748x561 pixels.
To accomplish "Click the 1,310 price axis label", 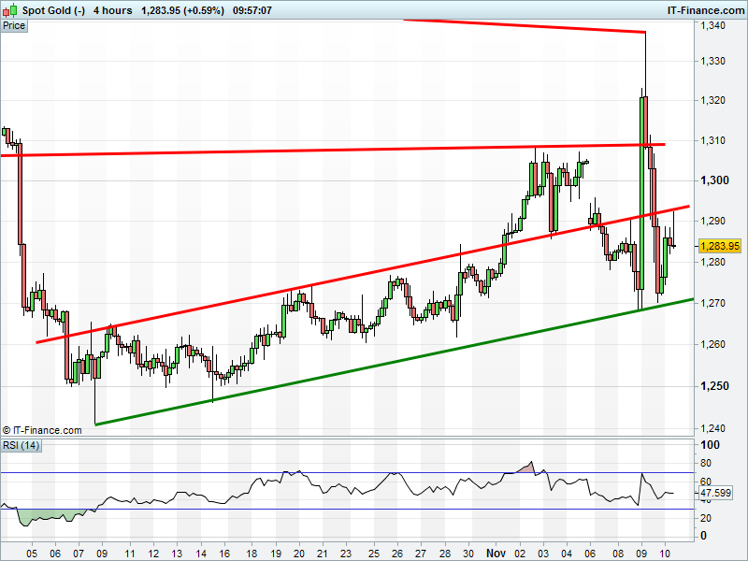I will point(712,140).
